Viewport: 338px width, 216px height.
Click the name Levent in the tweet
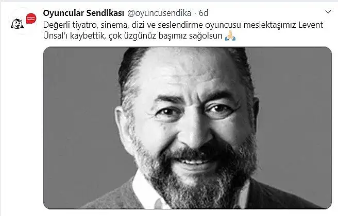(x=311, y=25)
